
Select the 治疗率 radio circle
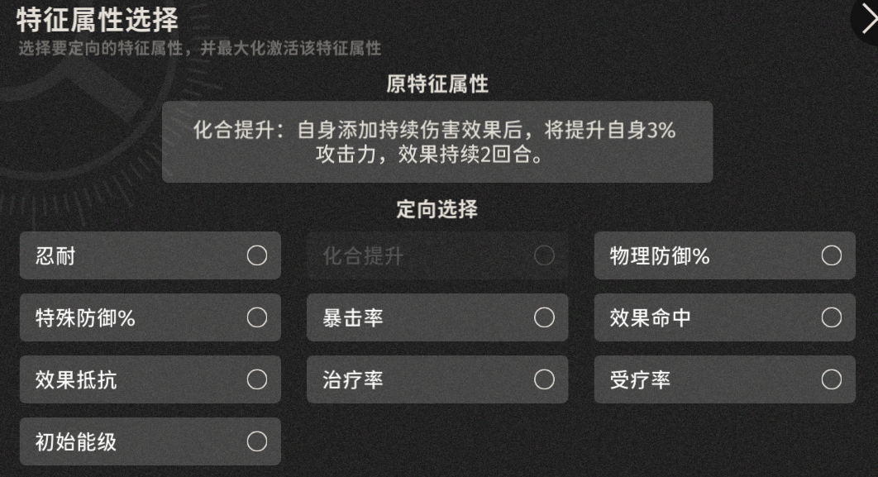(x=544, y=379)
